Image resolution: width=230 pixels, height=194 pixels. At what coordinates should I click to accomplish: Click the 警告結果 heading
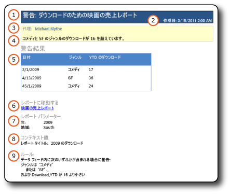(33, 48)
